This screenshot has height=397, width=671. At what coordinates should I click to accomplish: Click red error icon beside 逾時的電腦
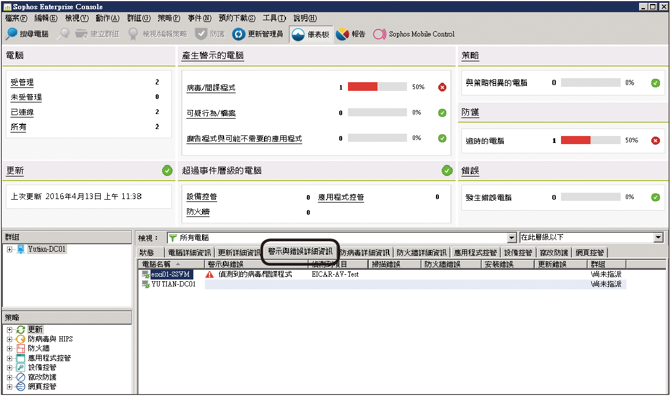(655, 140)
